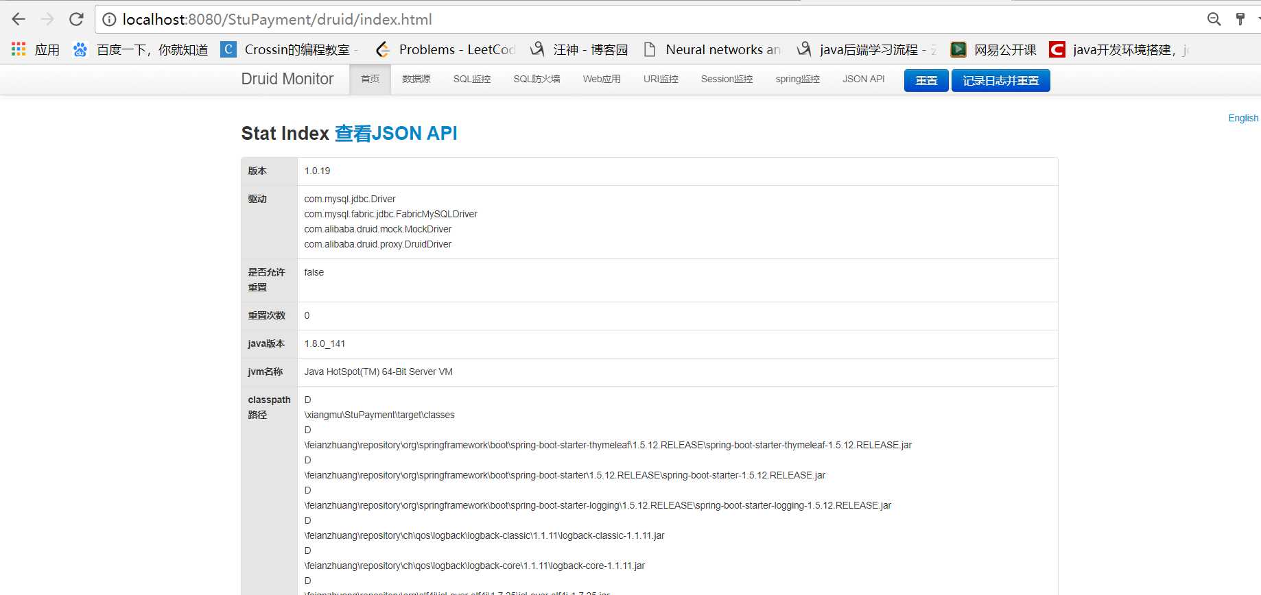
Task: Select the jvm名称 value Java HotSpot(TM) 64-Bit Server VM
Action: click(379, 372)
